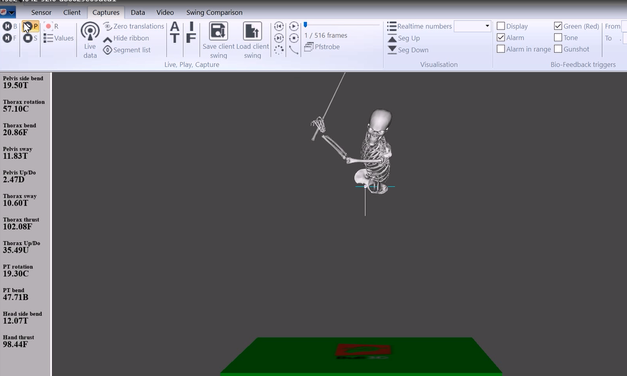Open the Sensor tab
This screenshot has width=627, height=376.
(x=41, y=12)
